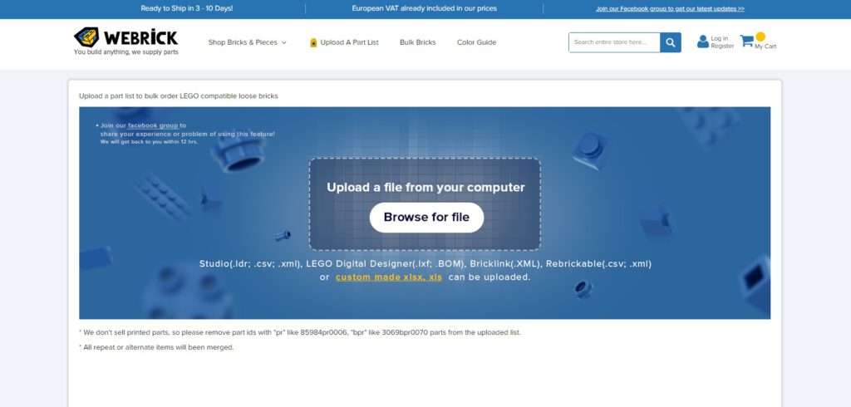Open the Color Guide page
This screenshot has height=407, width=851.
[x=476, y=42]
